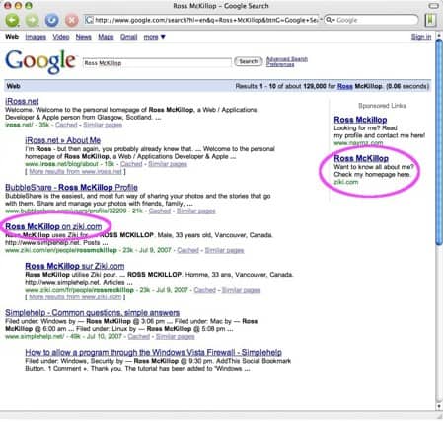
Task: Click the Ross McKillop query input field
Action: click(x=157, y=62)
